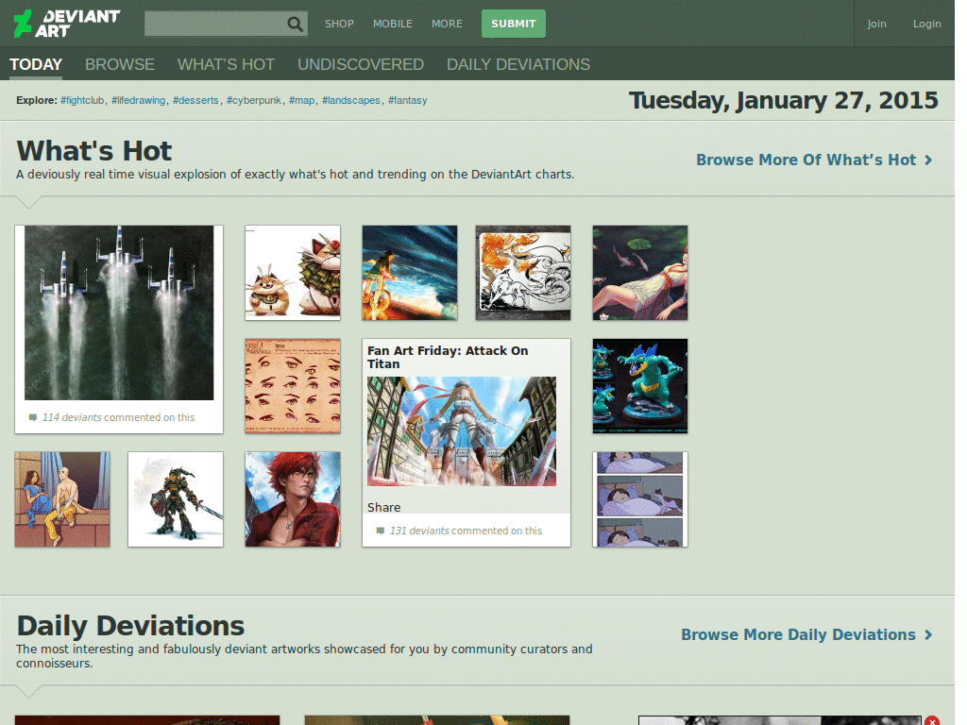Explore the #cyberpunk tag
Image resolution: width=967 pixels, height=725 pixels.
click(253, 100)
